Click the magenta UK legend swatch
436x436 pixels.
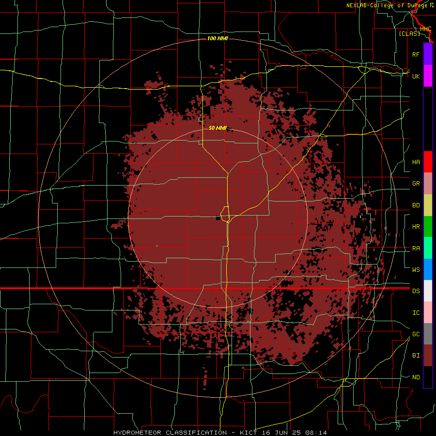point(428,76)
